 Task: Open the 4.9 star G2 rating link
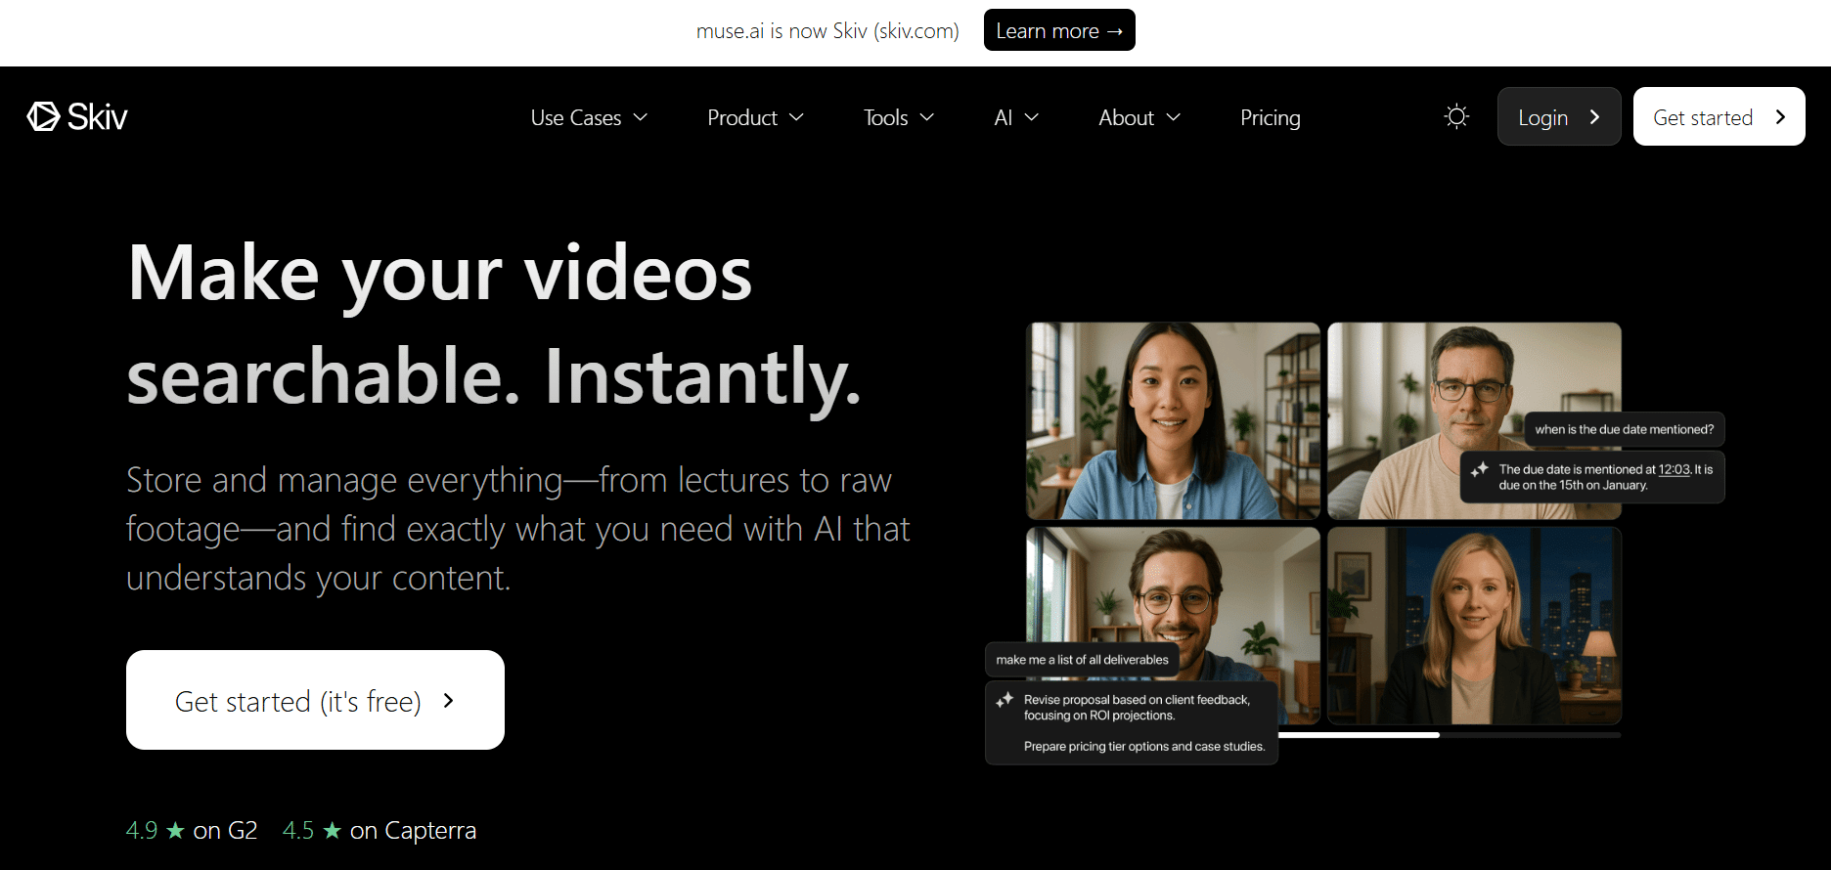[x=192, y=830]
